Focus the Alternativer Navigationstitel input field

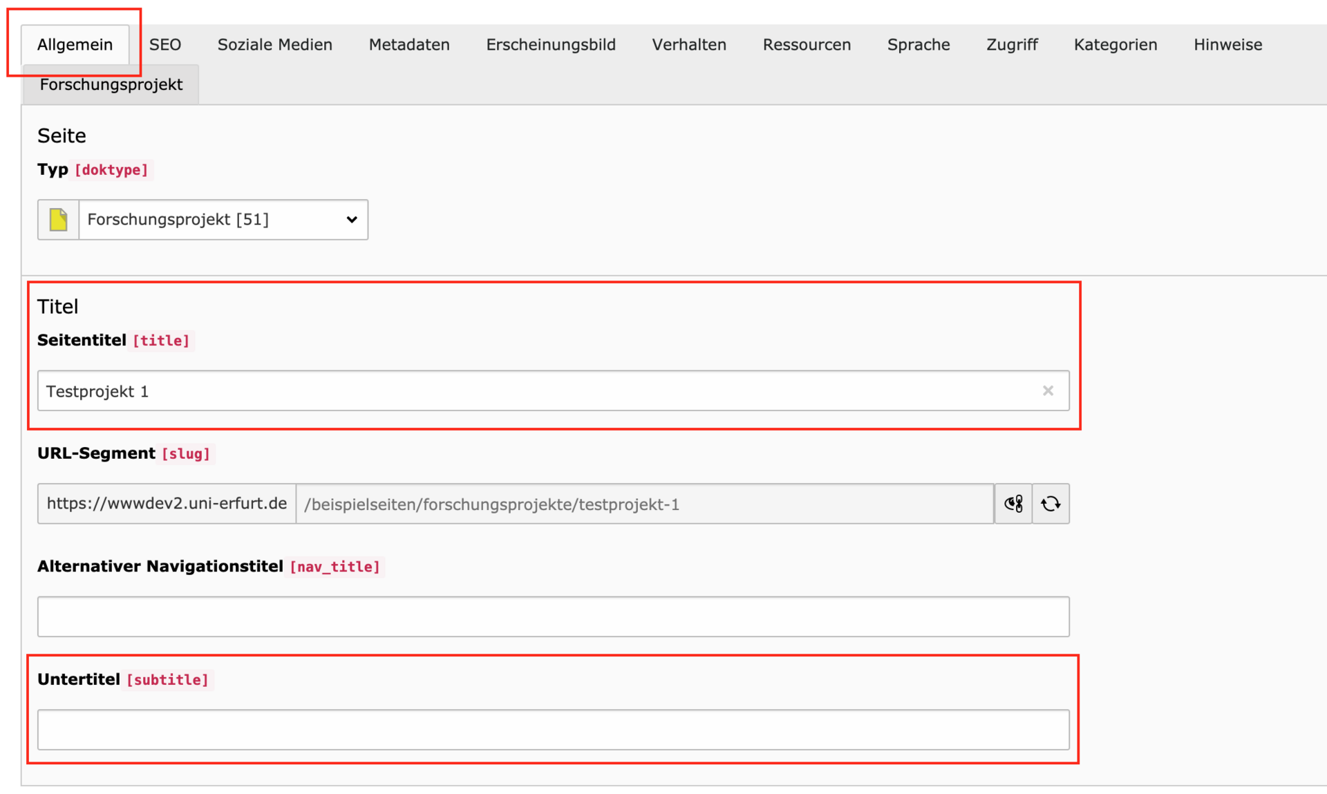[553, 616]
